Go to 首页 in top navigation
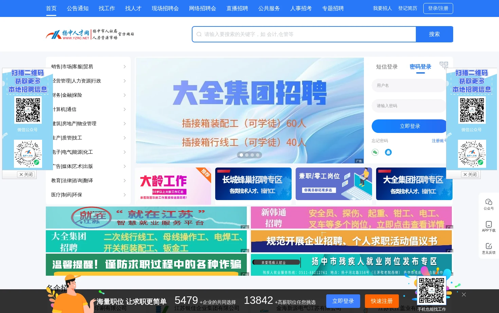Viewport: 499px width, 313px height. 51,8
